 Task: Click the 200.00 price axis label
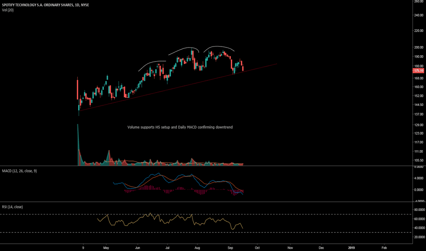tap(419, 47)
